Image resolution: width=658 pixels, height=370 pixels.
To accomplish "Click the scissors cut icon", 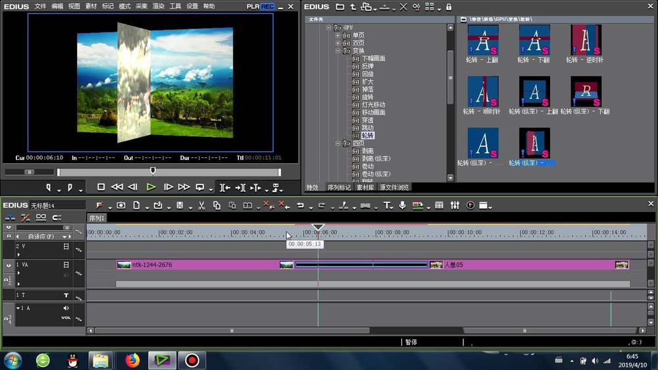I will point(201,205).
